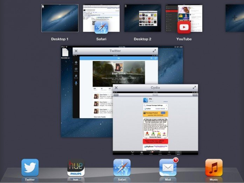The width and height of the screenshot is (244, 183).
Task: Select the Changes tab in Cydia
Action: (151, 153)
